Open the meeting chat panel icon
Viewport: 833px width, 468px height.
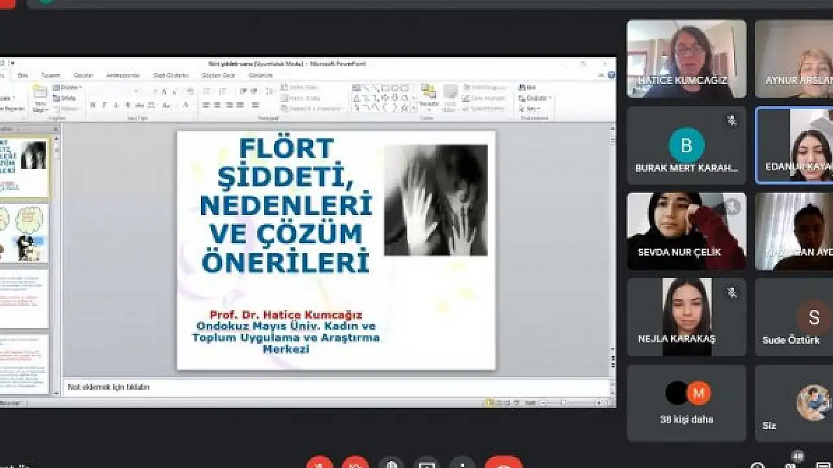823,464
